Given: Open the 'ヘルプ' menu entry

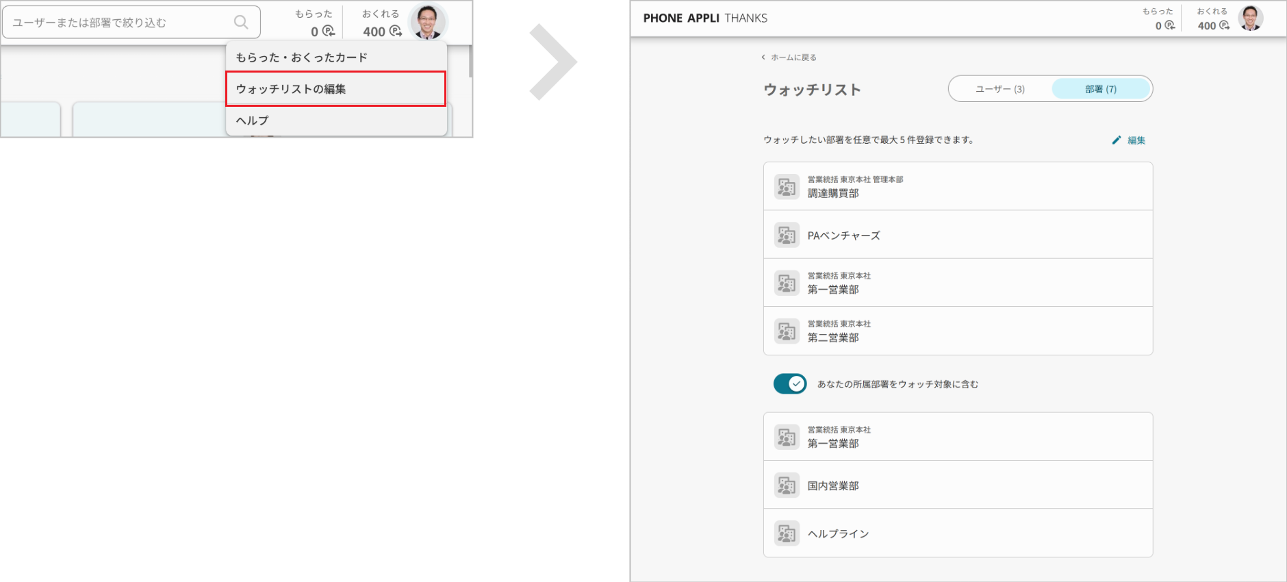Looking at the screenshot, I should 336,121.
